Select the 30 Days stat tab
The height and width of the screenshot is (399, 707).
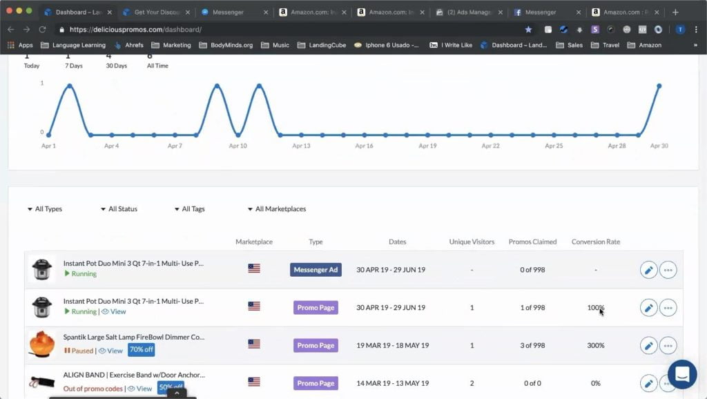(x=116, y=61)
